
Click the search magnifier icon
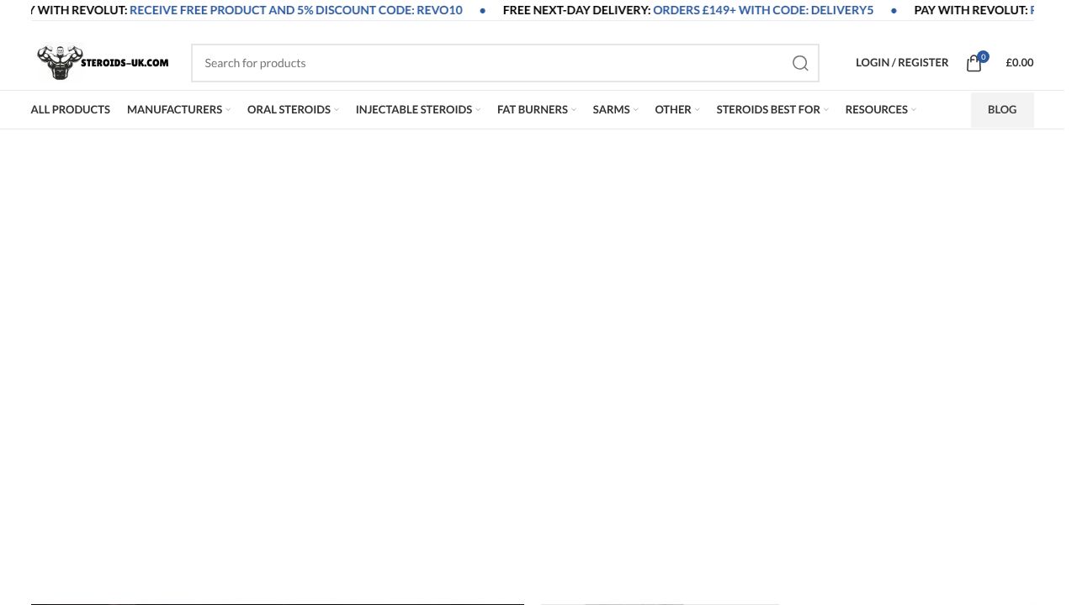[x=800, y=63]
